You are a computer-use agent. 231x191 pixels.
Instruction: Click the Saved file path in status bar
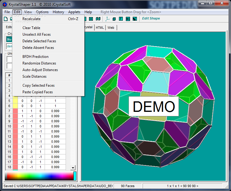tap(58, 186)
